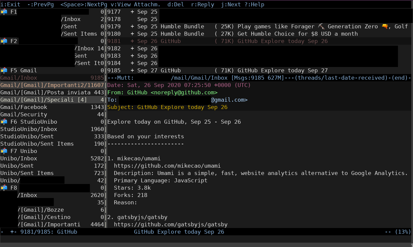The width and height of the screenshot is (413, 247).
Task: Click the 'Based on your interests' heading
Action: (146, 137)
